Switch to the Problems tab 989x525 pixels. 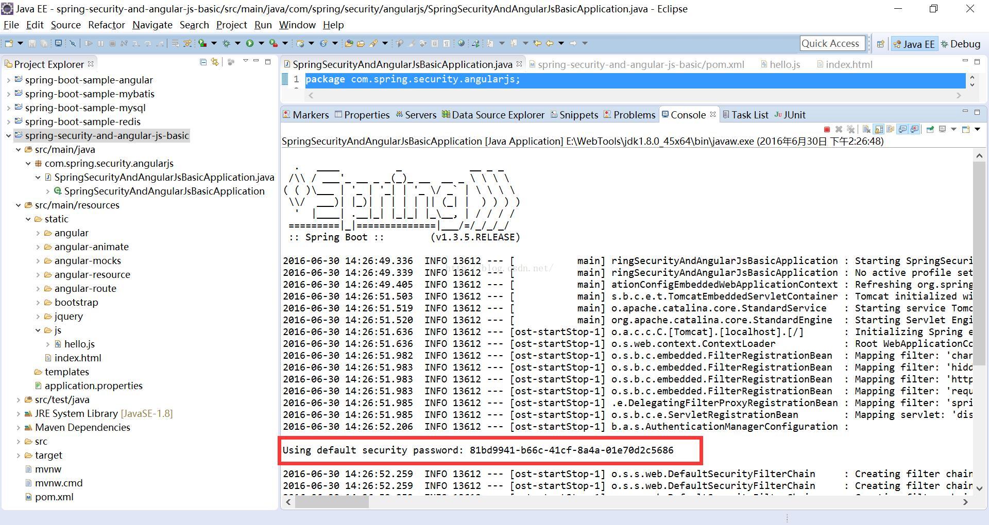(x=629, y=115)
